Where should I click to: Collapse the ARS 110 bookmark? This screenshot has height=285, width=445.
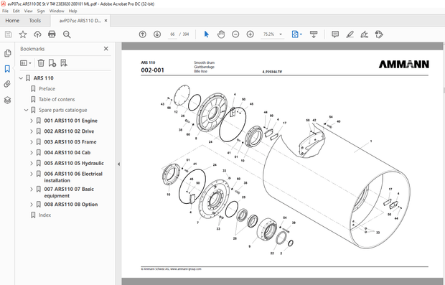(x=21, y=78)
